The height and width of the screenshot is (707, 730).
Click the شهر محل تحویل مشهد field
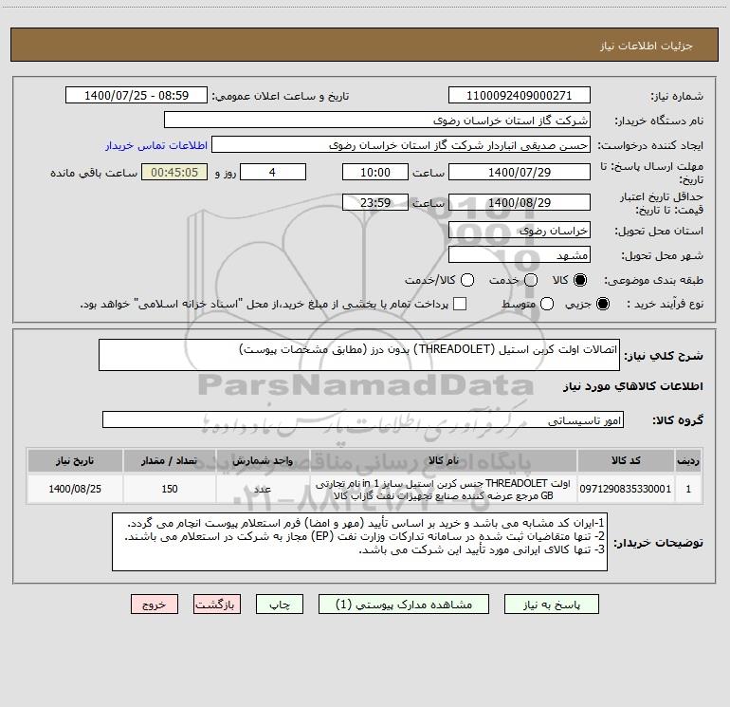pyautogui.click(x=520, y=254)
